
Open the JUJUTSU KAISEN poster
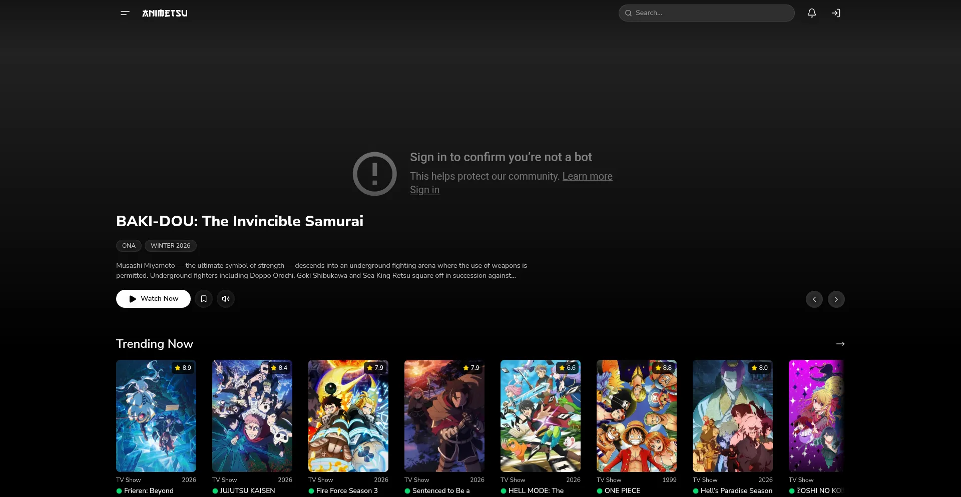point(252,416)
